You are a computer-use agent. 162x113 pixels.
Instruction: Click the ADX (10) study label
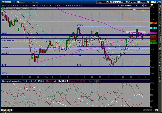(57, 81)
